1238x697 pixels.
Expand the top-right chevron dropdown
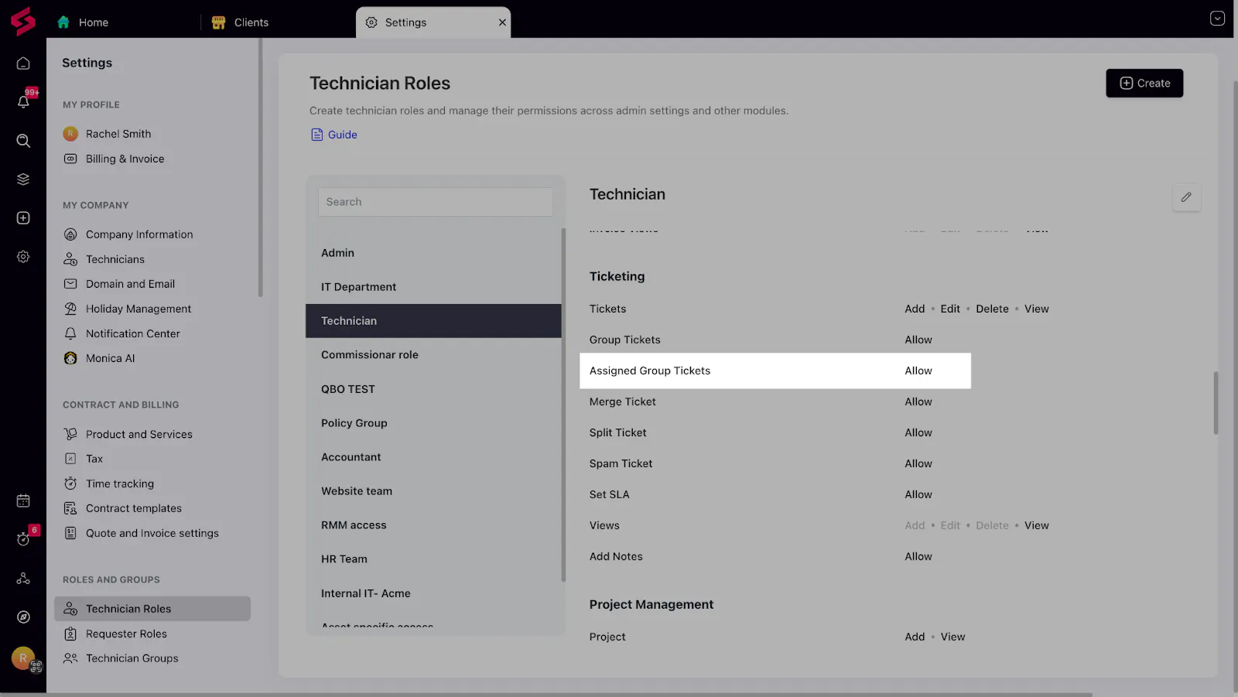(x=1217, y=19)
